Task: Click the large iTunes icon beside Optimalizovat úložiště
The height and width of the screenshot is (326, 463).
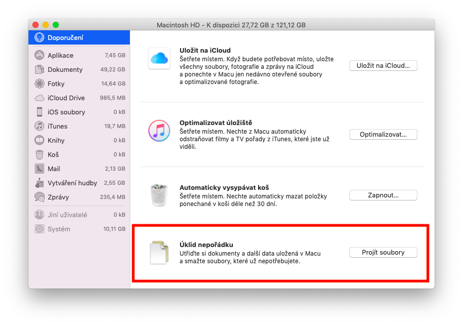Action: pyautogui.click(x=159, y=131)
